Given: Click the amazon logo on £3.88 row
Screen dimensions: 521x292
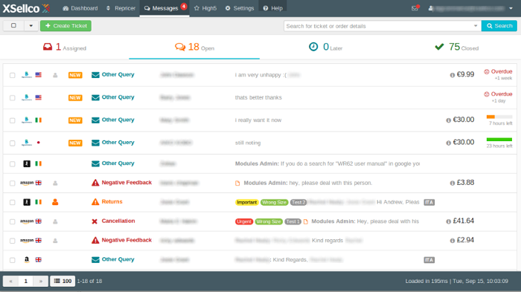Looking at the screenshot, I should 27,183.
